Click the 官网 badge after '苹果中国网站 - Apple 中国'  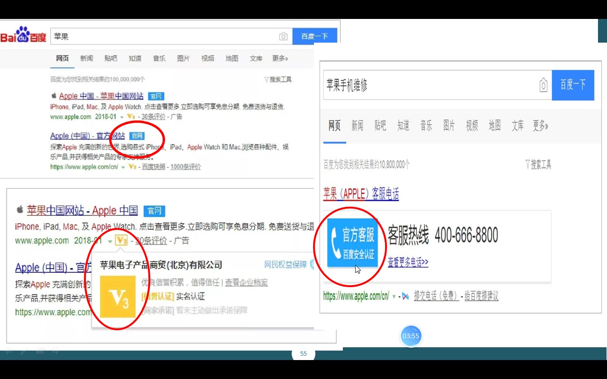pyautogui.click(x=155, y=211)
